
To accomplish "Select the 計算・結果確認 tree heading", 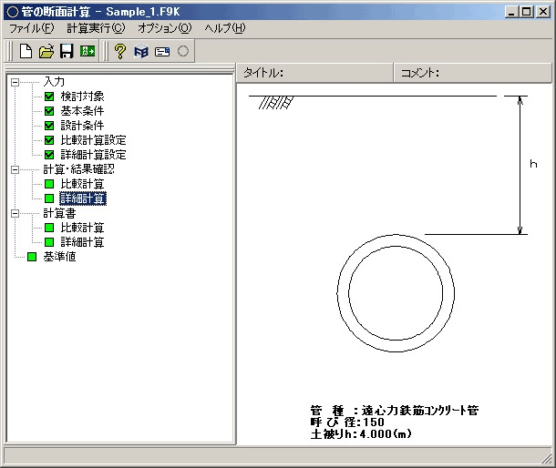I will click(78, 169).
